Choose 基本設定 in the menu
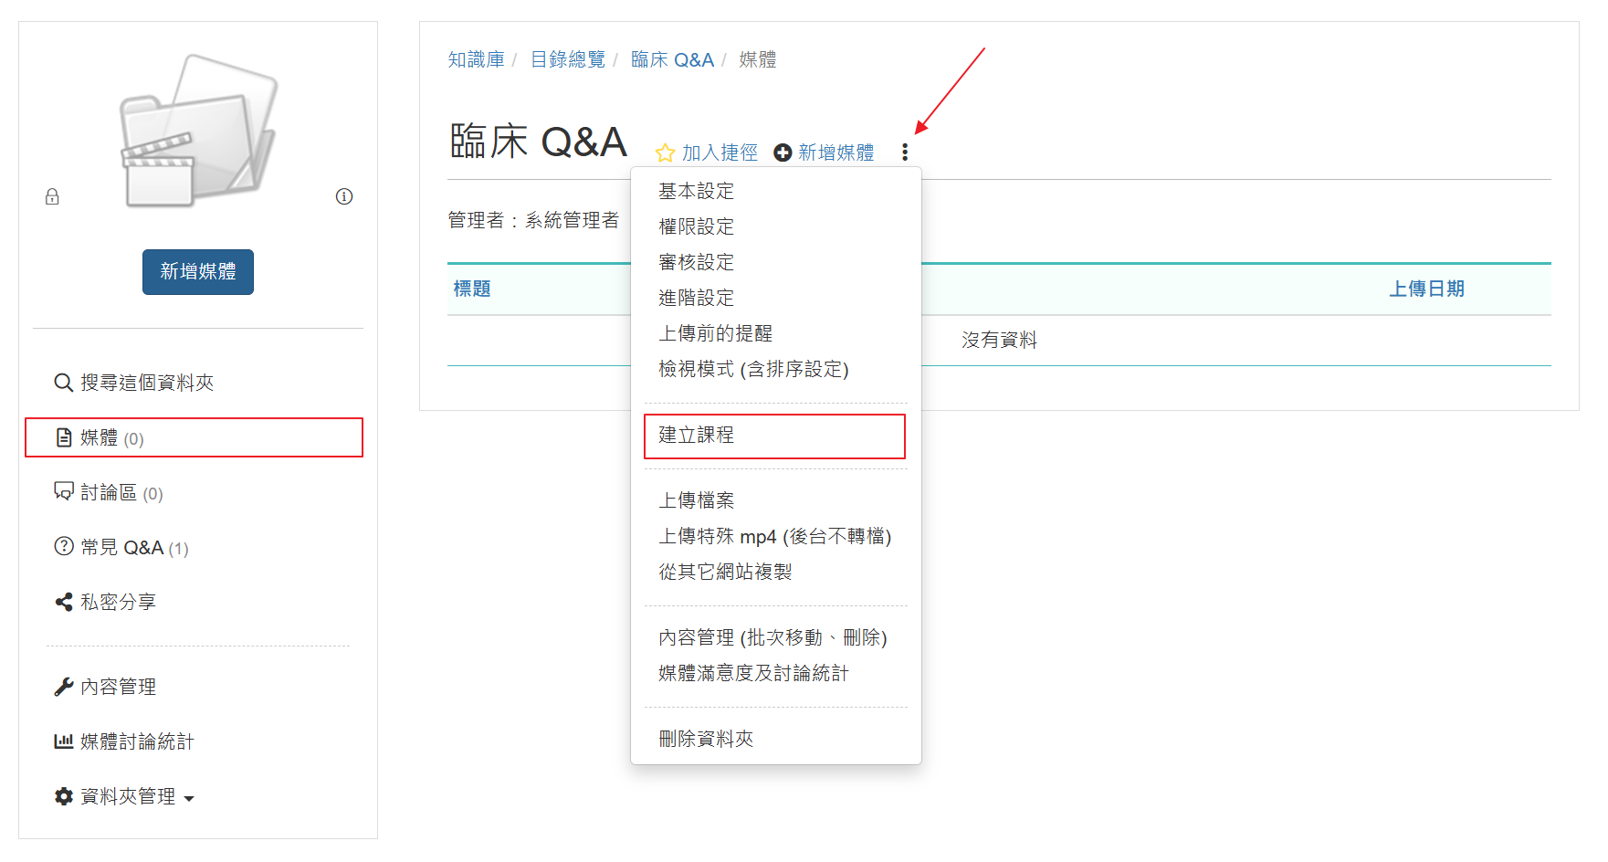 click(x=696, y=191)
